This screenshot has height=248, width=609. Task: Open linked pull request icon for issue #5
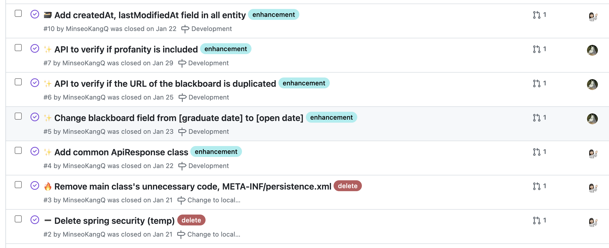click(537, 118)
